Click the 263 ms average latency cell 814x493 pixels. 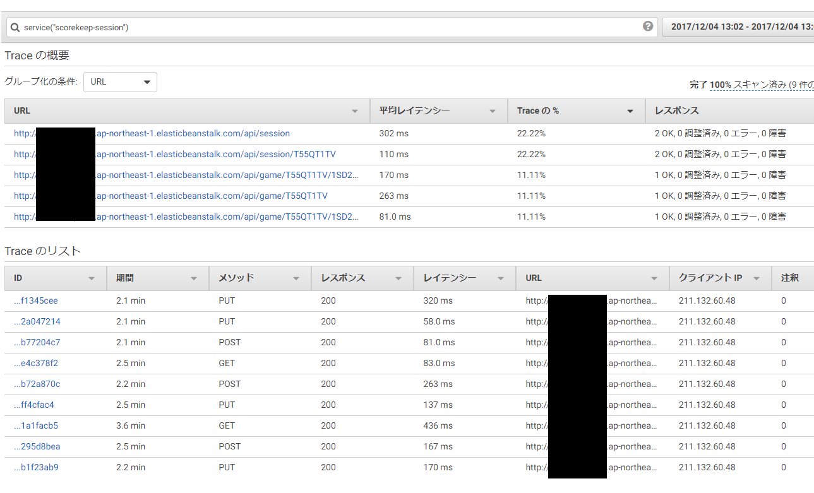coord(394,196)
